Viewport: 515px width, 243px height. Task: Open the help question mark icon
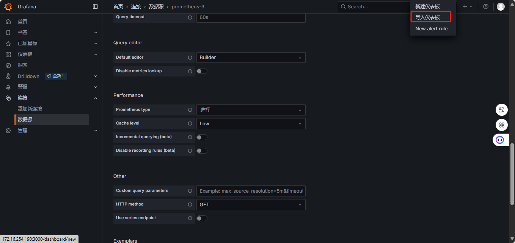(x=486, y=7)
